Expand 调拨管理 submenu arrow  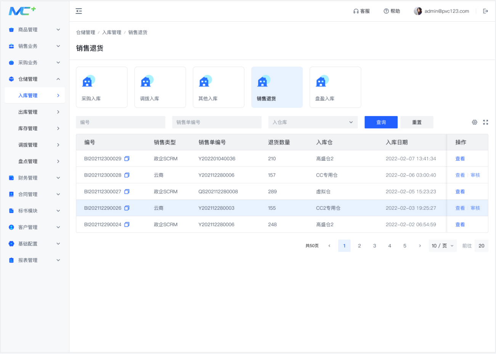point(58,145)
